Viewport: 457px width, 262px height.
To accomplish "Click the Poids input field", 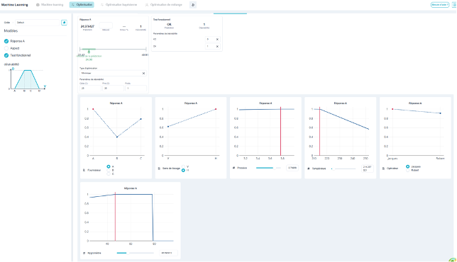I will tap(136, 88).
